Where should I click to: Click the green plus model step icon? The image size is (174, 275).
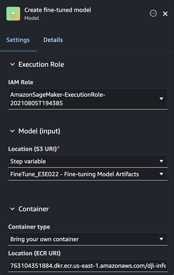coord(13,14)
